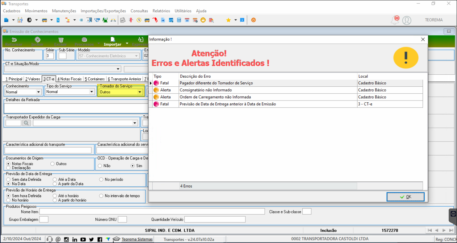Open the CT-e Situação/Modo dropdown
Screen dimensions: 457x243
point(118,69)
